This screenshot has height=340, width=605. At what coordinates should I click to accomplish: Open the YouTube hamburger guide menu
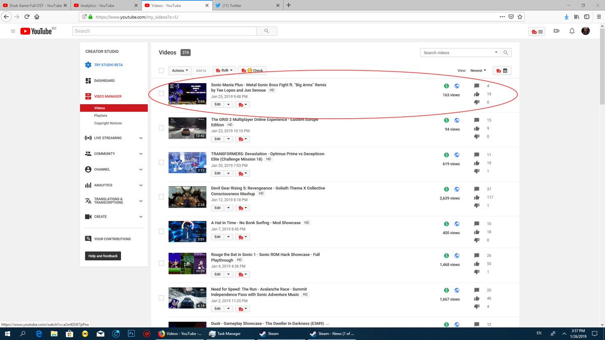tap(13, 31)
